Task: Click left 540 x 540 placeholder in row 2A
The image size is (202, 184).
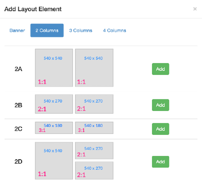Action: click(54, 68)
